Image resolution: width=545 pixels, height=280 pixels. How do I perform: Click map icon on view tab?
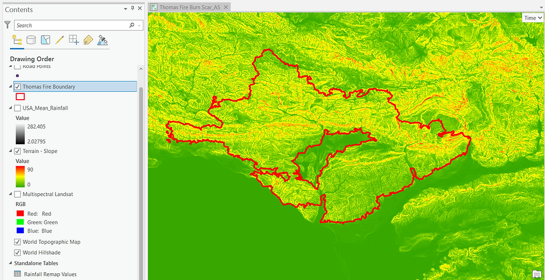coord(154,7)
